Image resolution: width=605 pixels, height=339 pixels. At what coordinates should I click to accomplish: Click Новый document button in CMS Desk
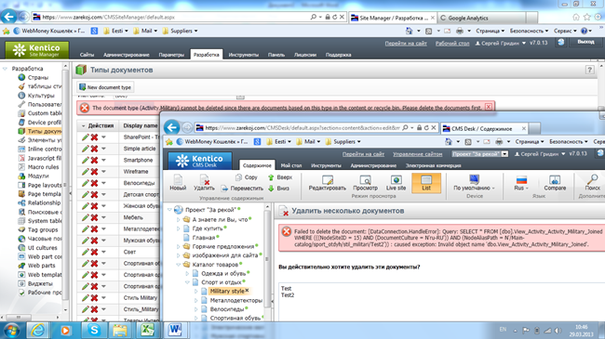pos(178,183)
